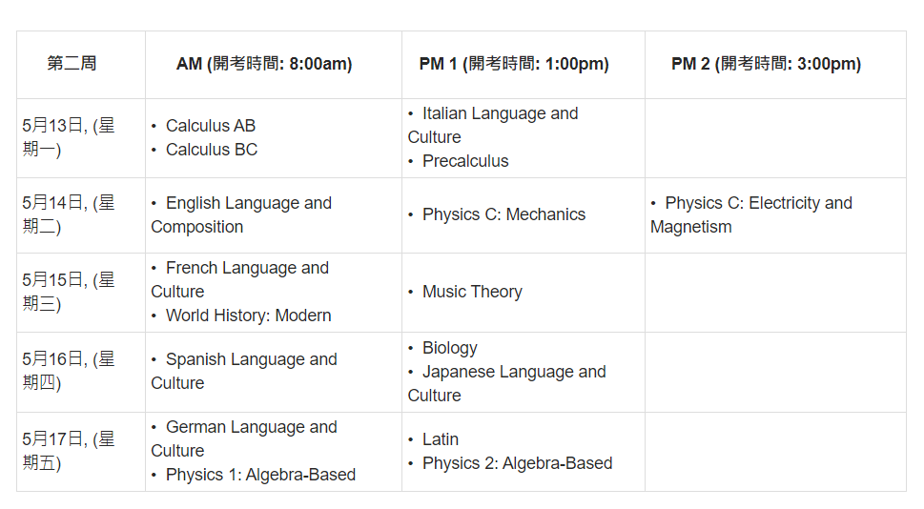This screenshot has height=509, width=924.
Task: Select the Latin exam entry
Action: coord(440,439)
